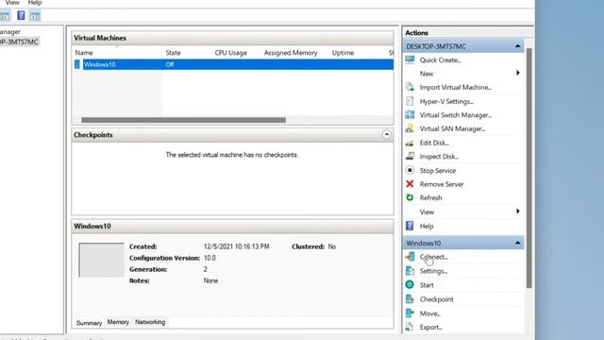Viewport: 604px width, 340px height.
Task: Click the Inspect Disk icon
Action: point(410,156)
